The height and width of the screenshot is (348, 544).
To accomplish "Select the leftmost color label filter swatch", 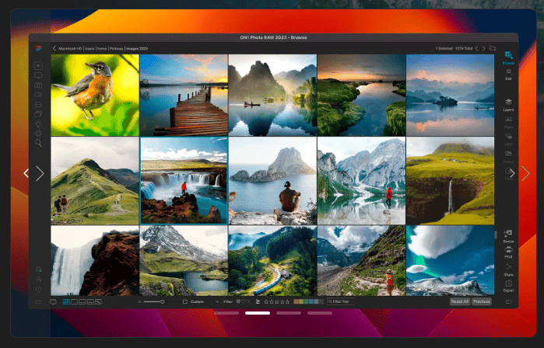I will pos(297,301).
